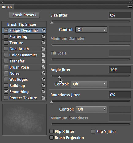Enable the Scattering checkbox
Image resolution: width=133 pixels, height=143 pixels.
(6, 36)
